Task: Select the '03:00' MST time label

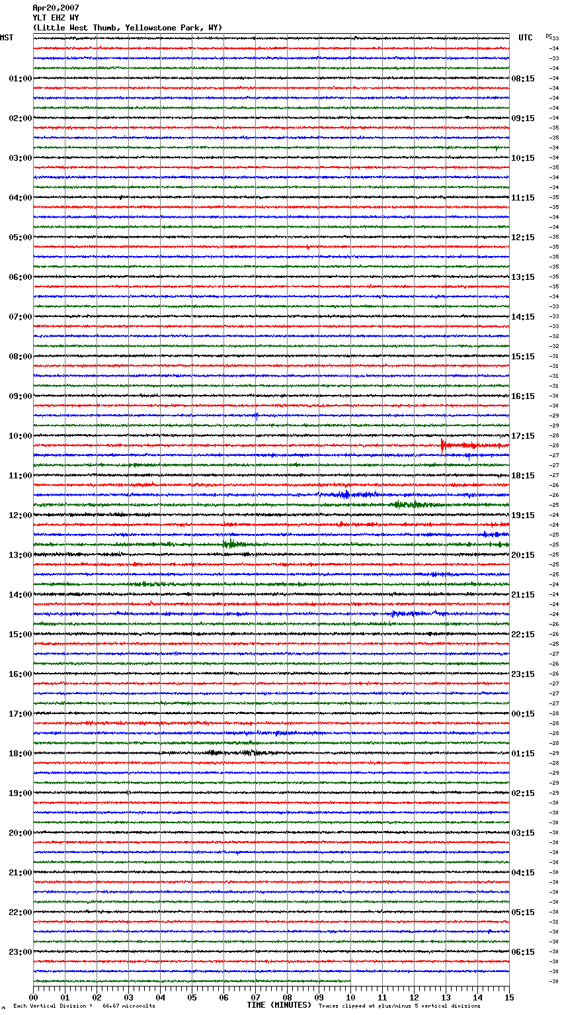Action: [x=20, y=158]
